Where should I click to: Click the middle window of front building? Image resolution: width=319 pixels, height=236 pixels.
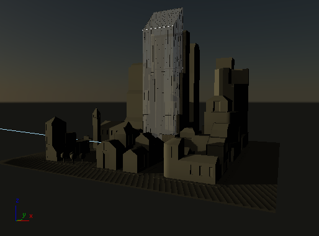(200, 171)
